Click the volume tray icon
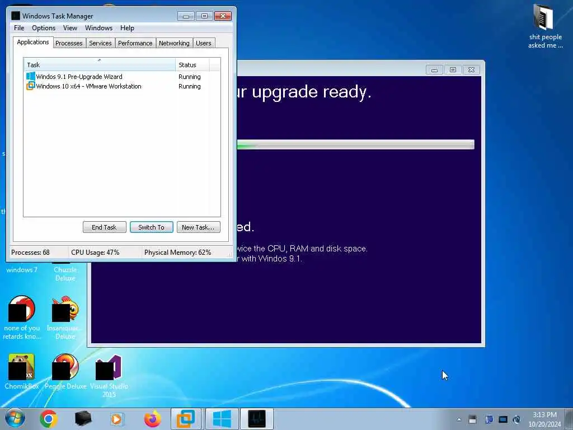The width and height of the screenshot is (573, 430). click(x=516, y=419)
